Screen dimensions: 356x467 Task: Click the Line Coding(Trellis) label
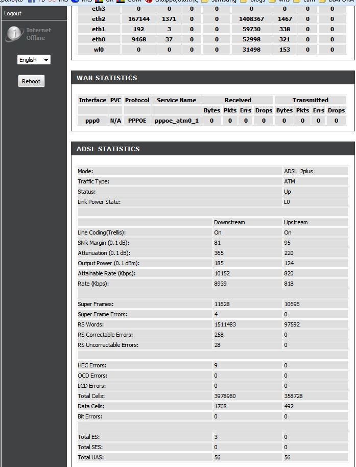click(x=102, y=232)
